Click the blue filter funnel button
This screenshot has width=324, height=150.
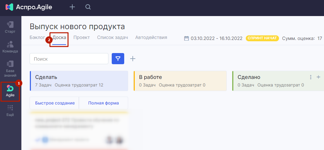click(x=118, y=59)
